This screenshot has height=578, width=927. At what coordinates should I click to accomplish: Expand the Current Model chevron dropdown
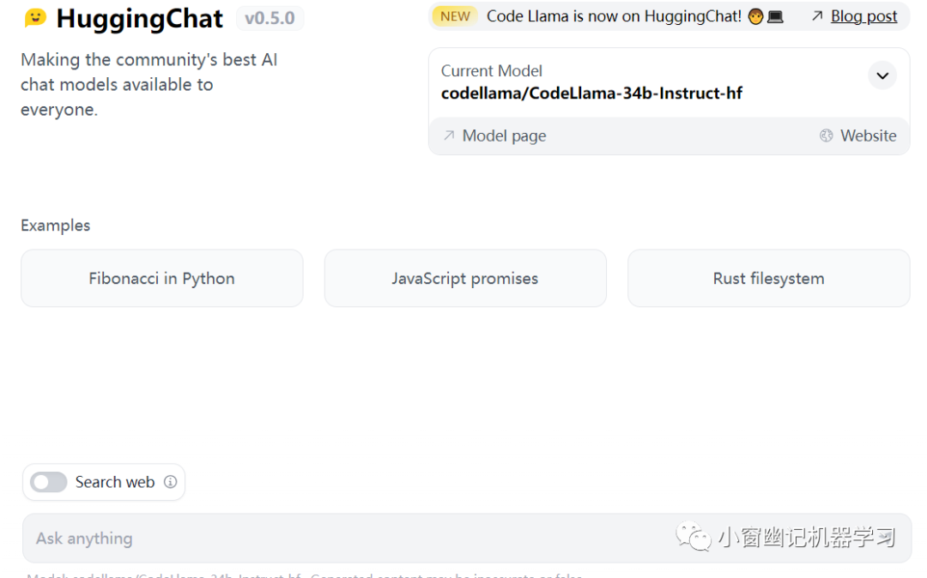click(x=882, y=75)
